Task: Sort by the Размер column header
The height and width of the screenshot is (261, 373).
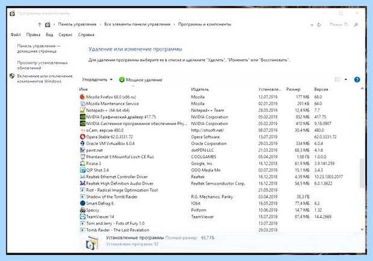Action: click(x=293, y=89)
